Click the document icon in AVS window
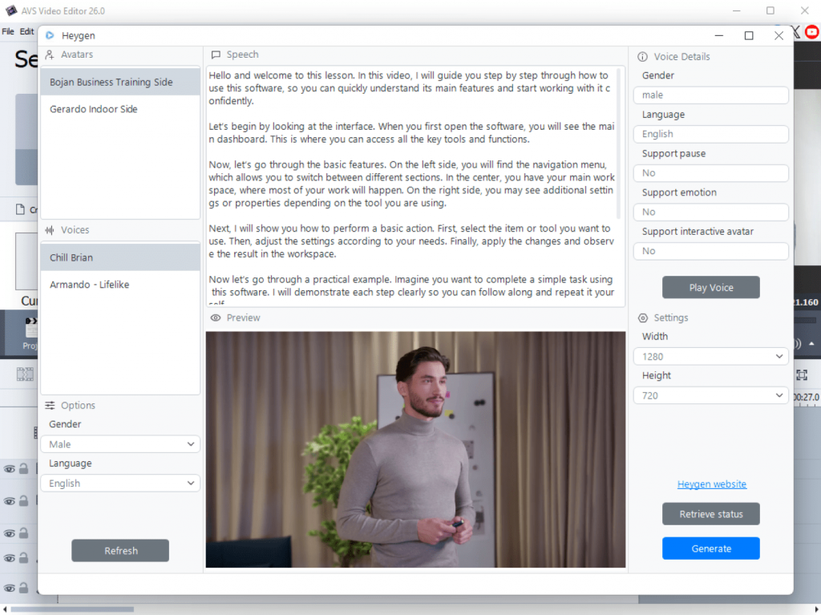Screen dimensions: 821x615 [20, 209]
